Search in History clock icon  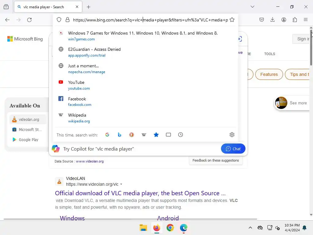[180, 135]
